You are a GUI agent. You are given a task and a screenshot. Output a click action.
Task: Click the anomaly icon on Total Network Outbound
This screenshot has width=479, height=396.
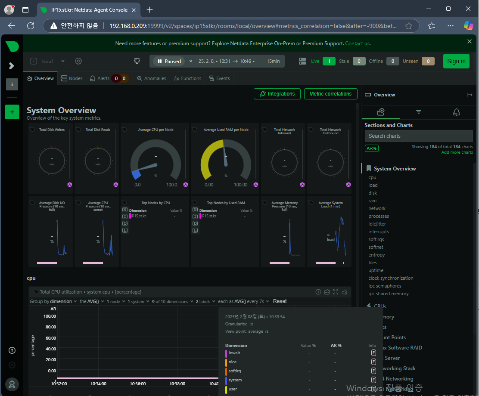click(x=348, y=185)
